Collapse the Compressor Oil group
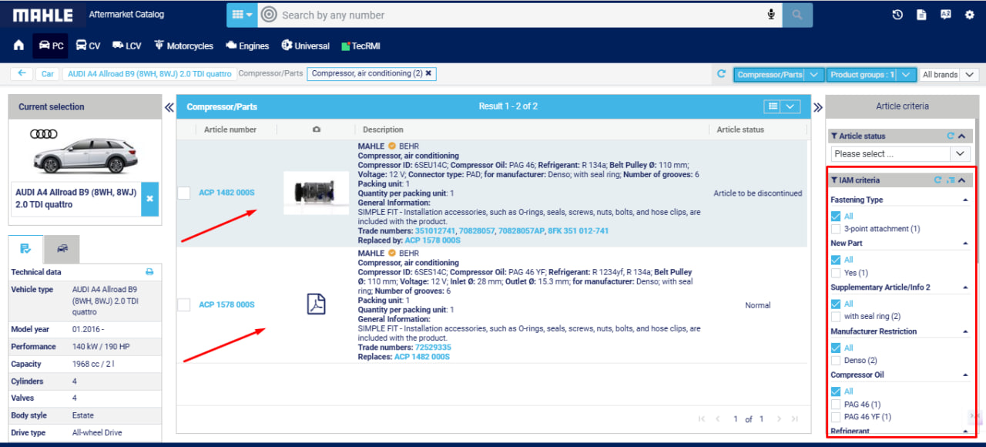This screenshot has height=447, width=986. click(x=966, y=375)
